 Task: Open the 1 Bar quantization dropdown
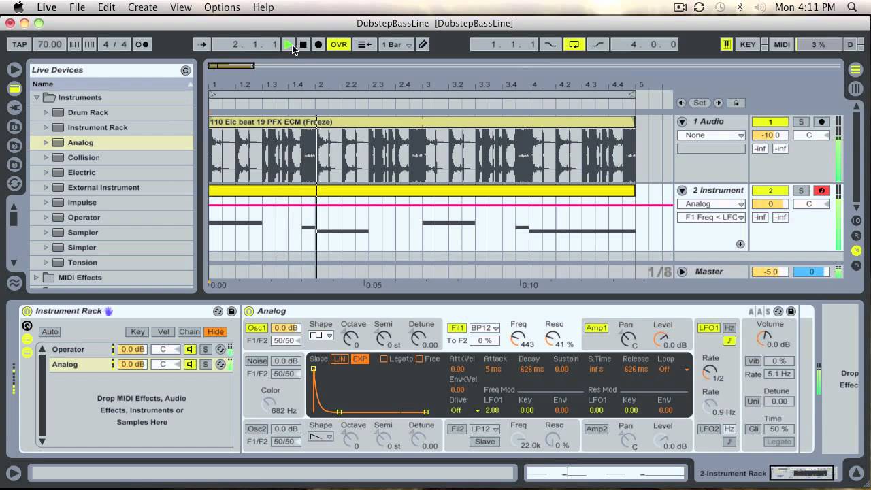[397, 44]
